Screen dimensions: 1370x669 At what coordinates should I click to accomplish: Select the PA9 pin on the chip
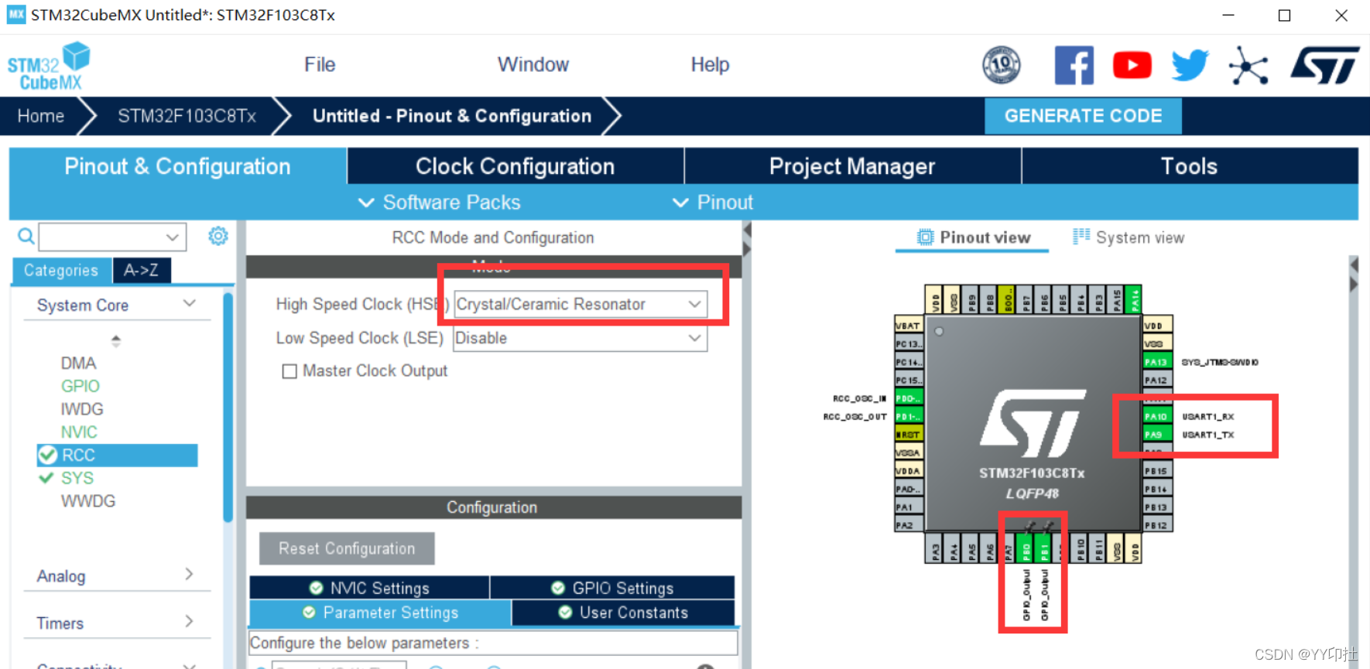(x=1157, y=435)
